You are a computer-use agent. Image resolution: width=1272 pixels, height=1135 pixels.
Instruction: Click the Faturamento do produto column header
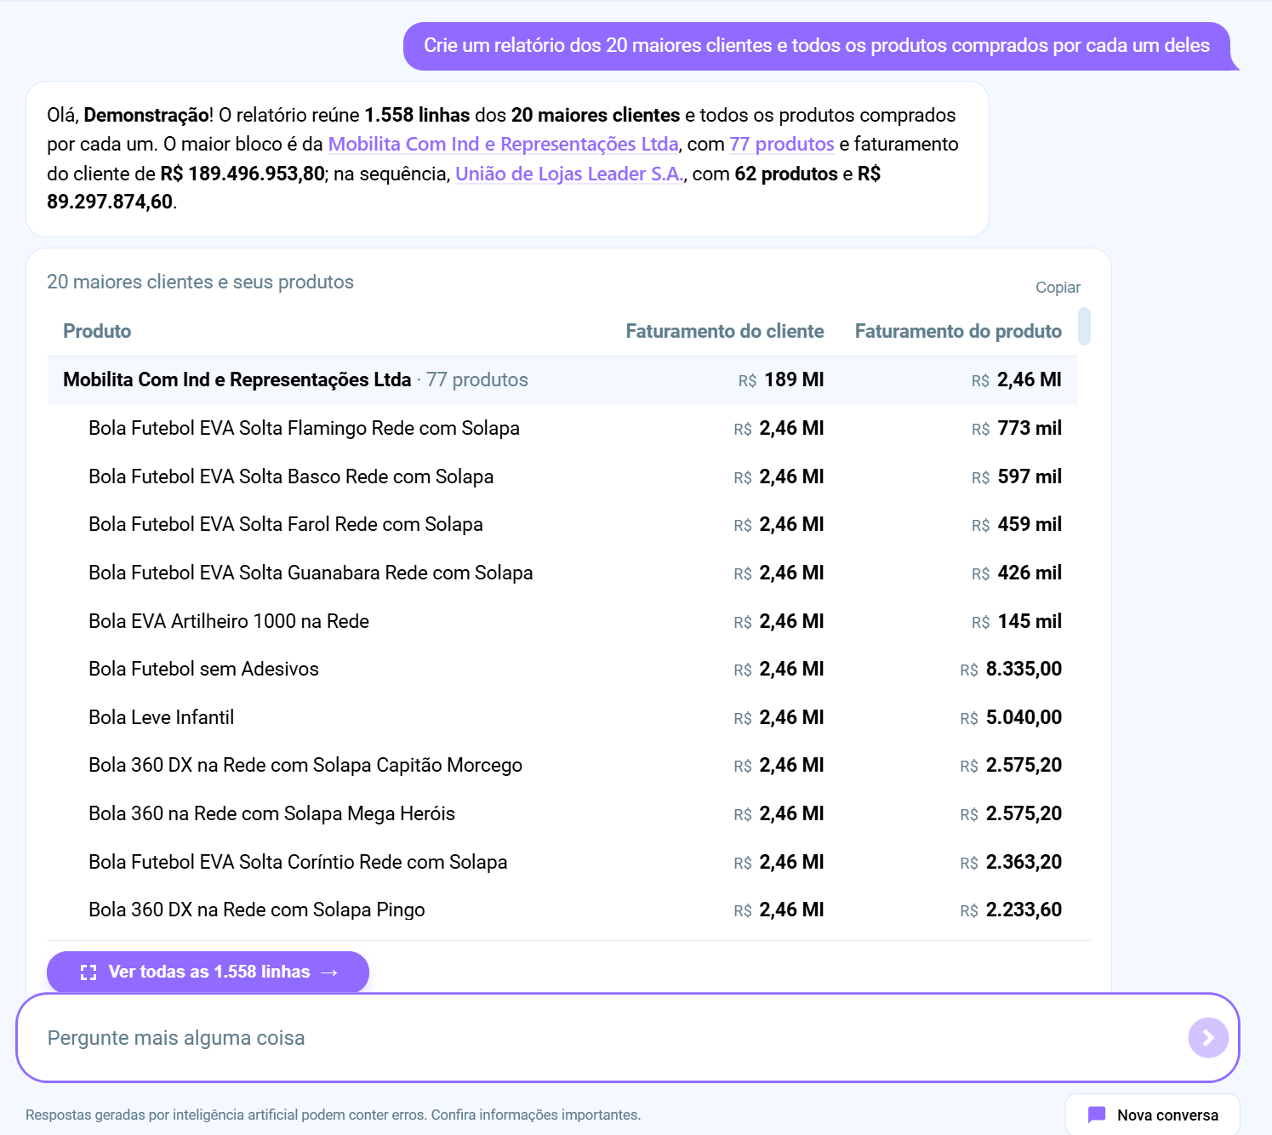pyautogui.click(x=958, y=331)
